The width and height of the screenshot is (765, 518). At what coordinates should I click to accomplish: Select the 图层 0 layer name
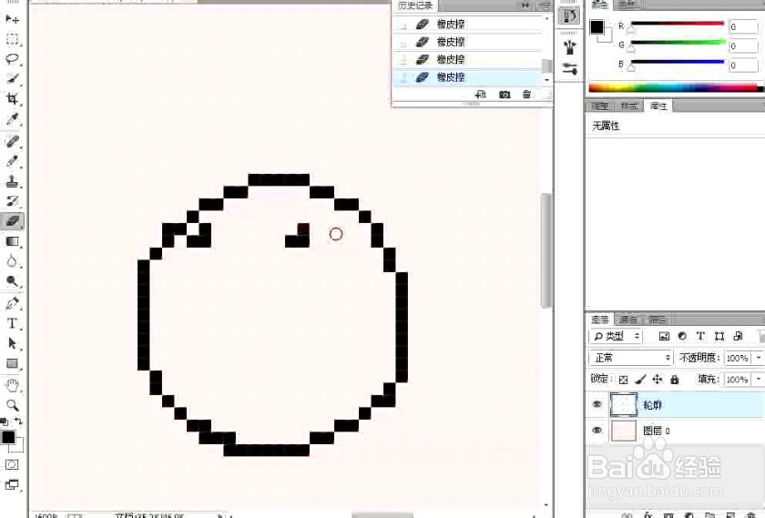click(x=657, y=431)
